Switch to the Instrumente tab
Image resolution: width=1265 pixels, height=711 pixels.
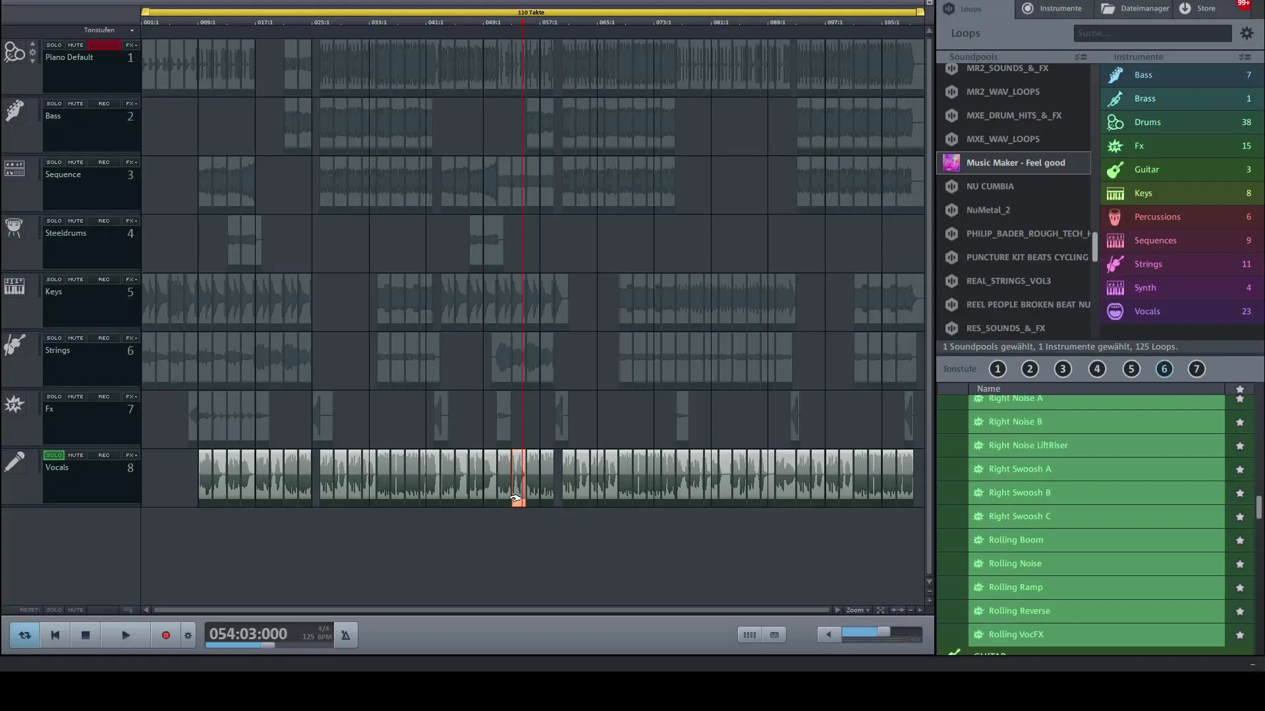coord(1053,9)
